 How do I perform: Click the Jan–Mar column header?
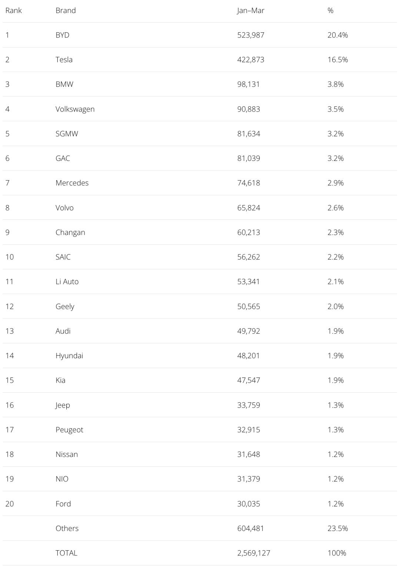251,10
